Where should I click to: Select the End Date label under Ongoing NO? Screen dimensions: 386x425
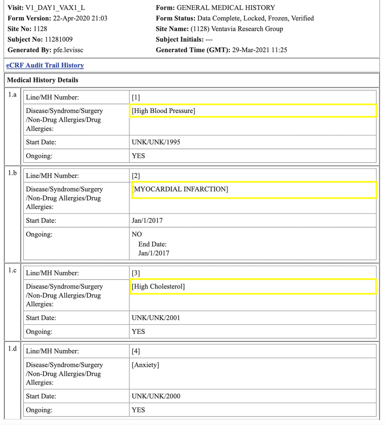tap(152, 244)
